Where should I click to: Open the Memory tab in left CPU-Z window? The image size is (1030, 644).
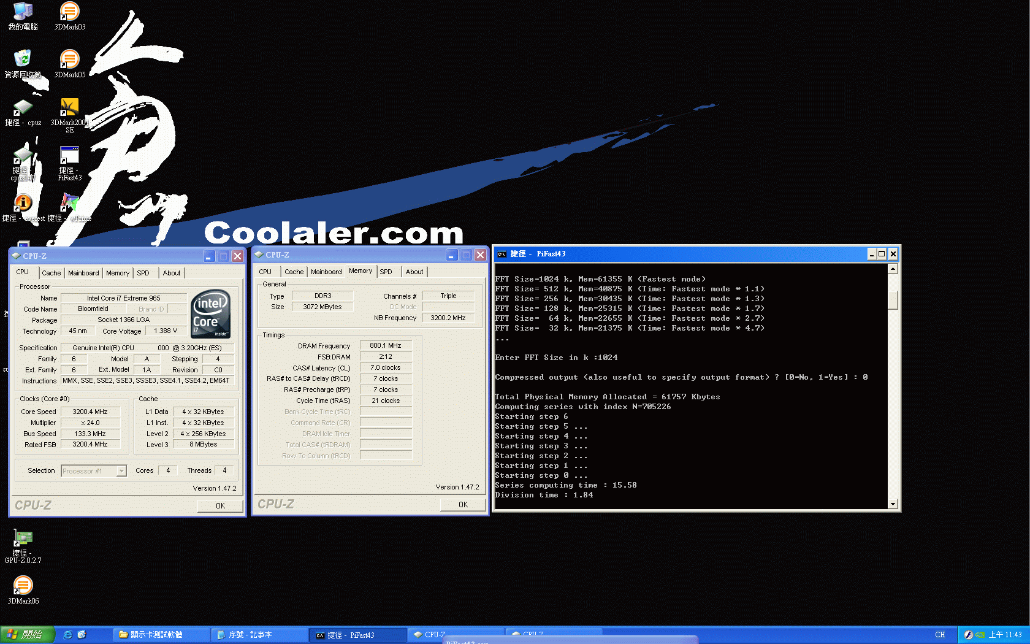point(118,273)
